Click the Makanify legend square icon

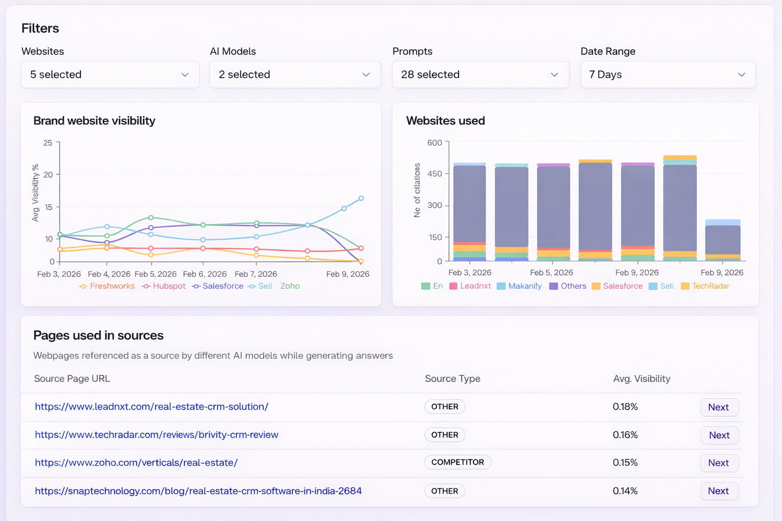pos(501,286)
